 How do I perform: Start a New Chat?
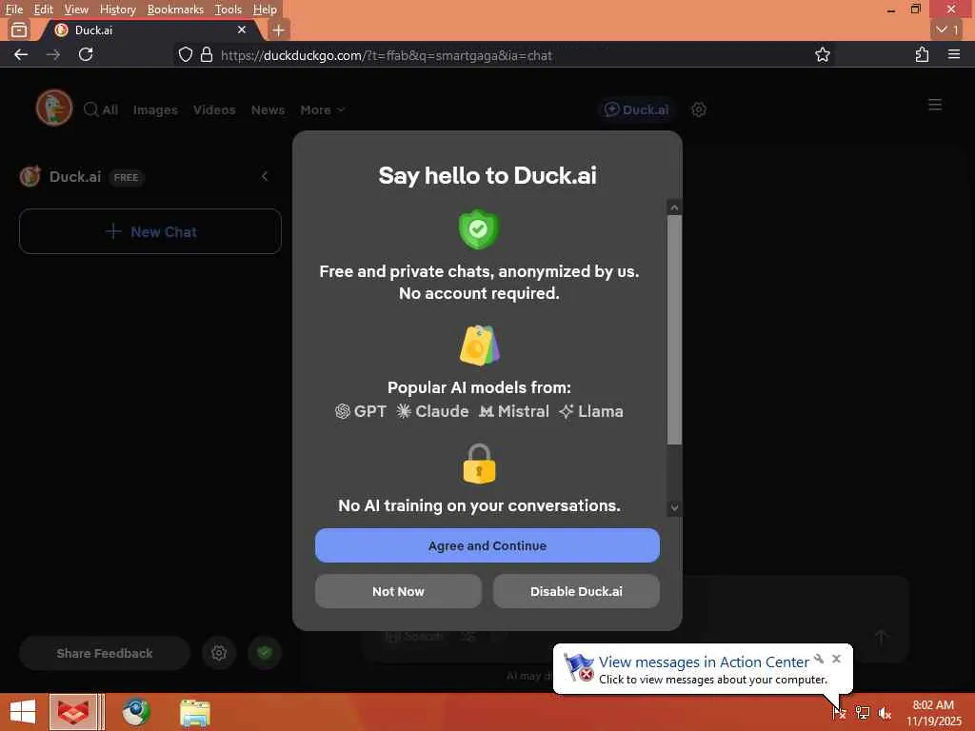(149, 231)
